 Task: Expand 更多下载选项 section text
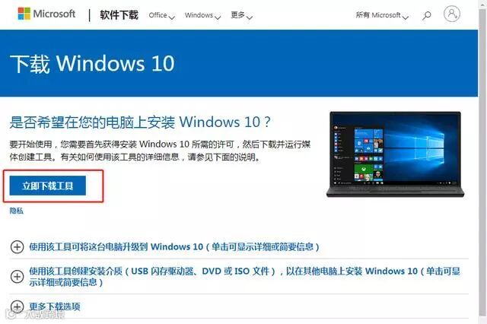[55, 307]
